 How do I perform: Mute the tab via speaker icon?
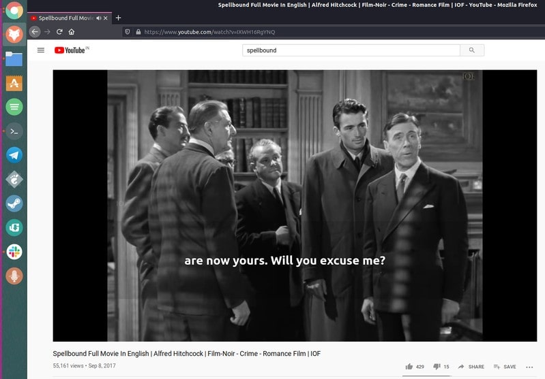[x=99, y=18]
